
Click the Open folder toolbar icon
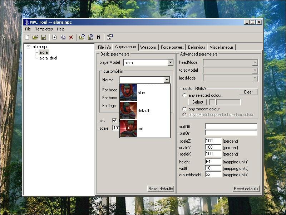pyautogui.click(x=35, y=37)
